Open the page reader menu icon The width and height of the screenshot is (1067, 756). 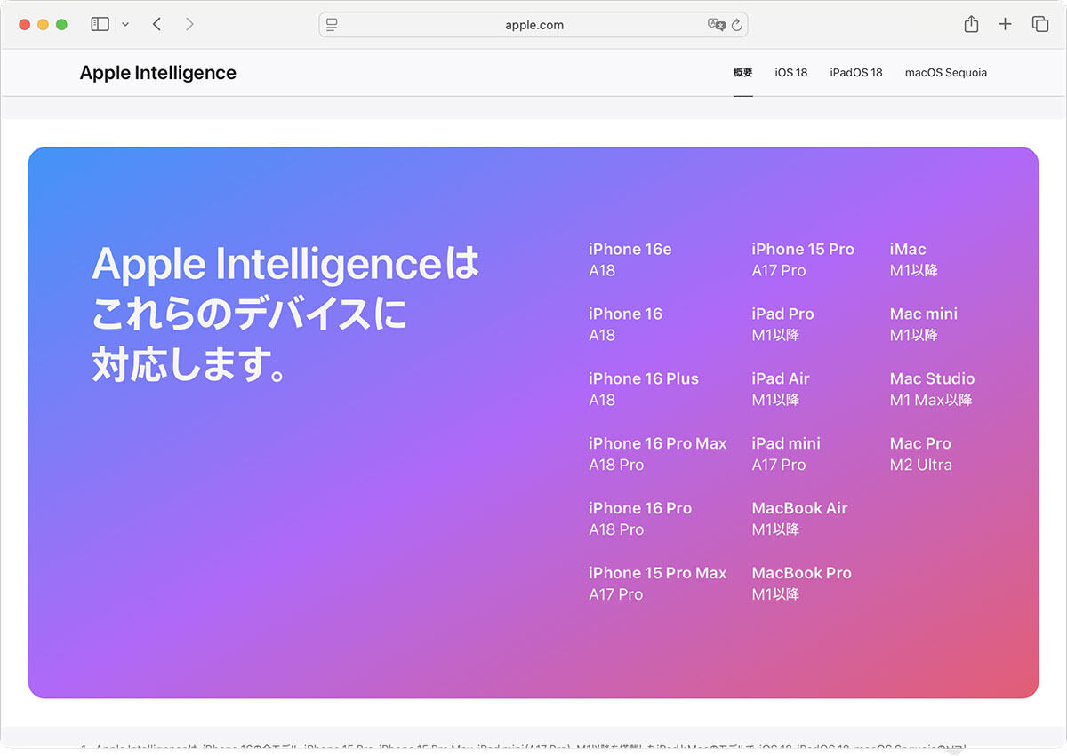pos(332,25)
